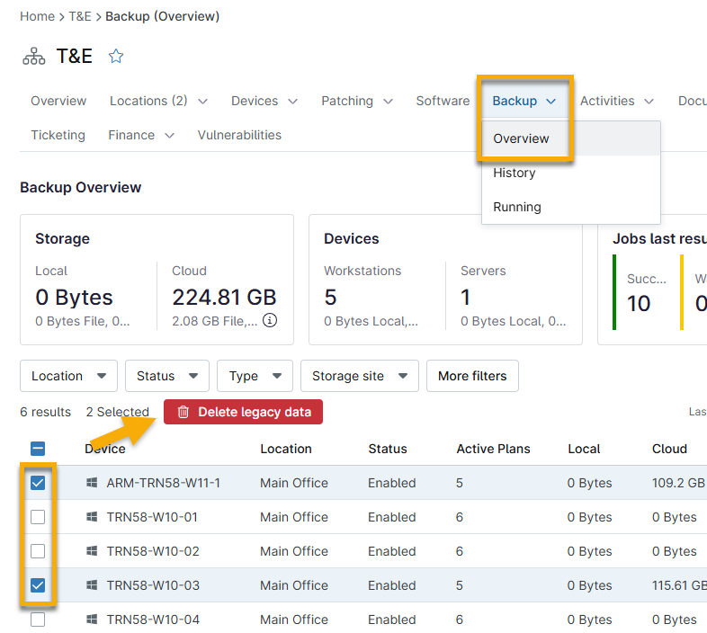Click Windows icon beside TRN58-W10-01
The image size is (707, 633).
tap(92, 517)
